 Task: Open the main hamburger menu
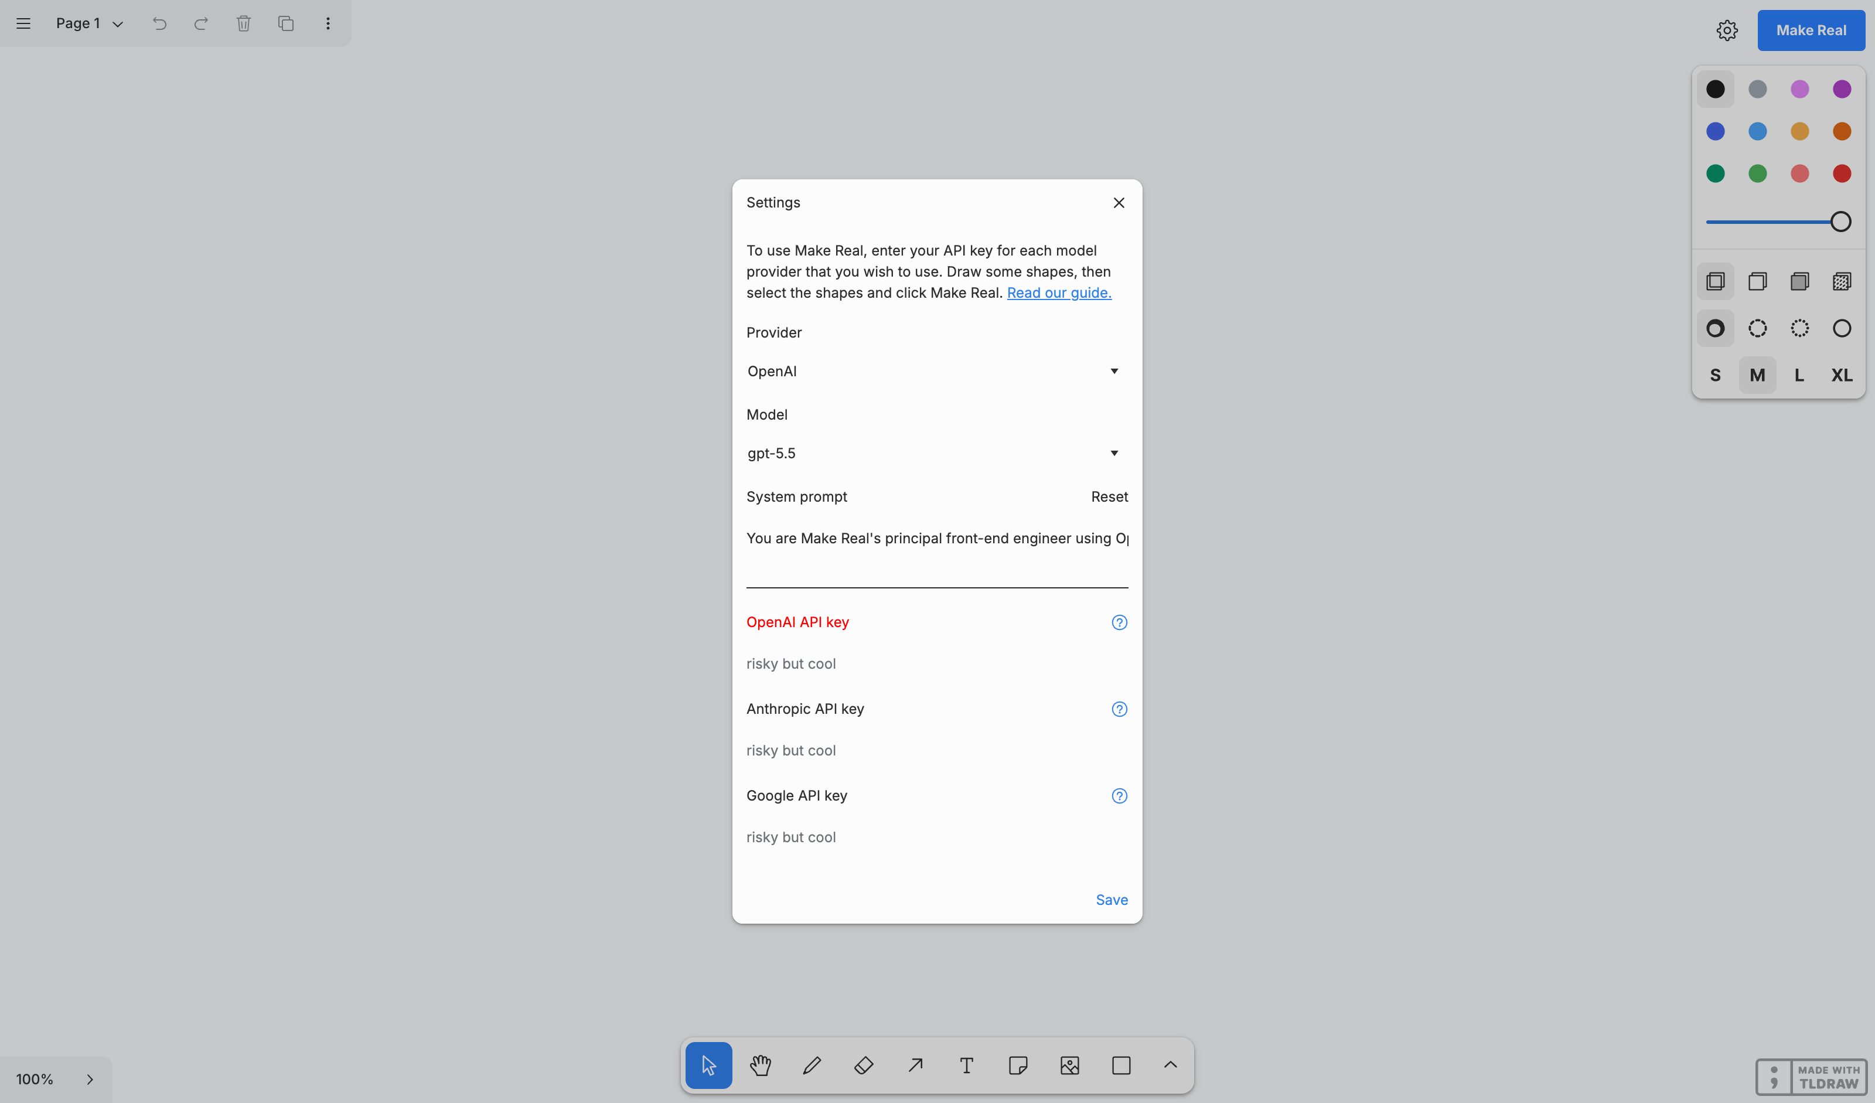(23, 23)
